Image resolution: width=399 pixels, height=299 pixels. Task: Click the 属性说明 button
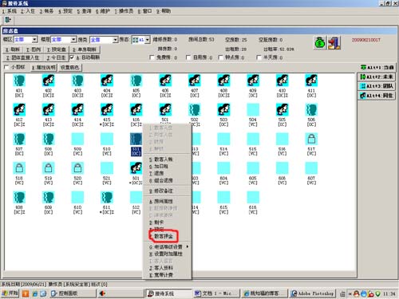(x=44, y=68)
